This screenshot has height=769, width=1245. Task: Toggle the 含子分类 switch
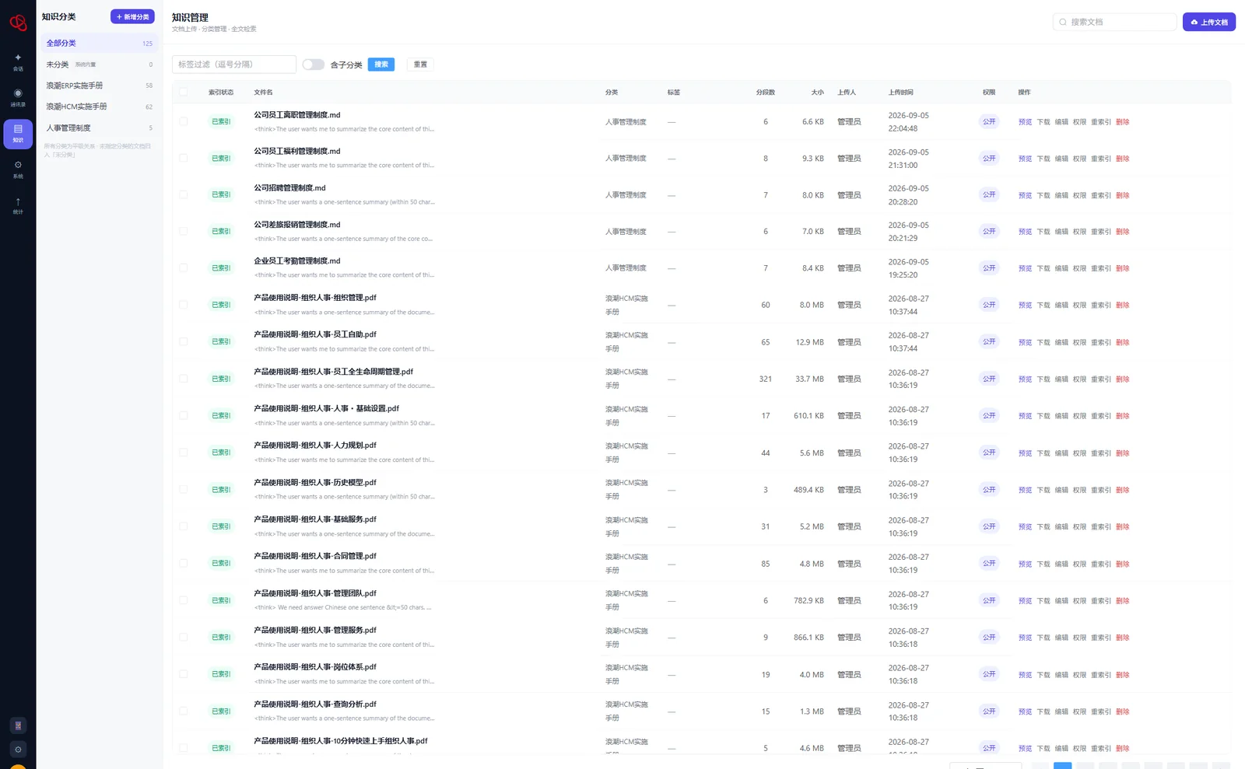pos(314,65)
